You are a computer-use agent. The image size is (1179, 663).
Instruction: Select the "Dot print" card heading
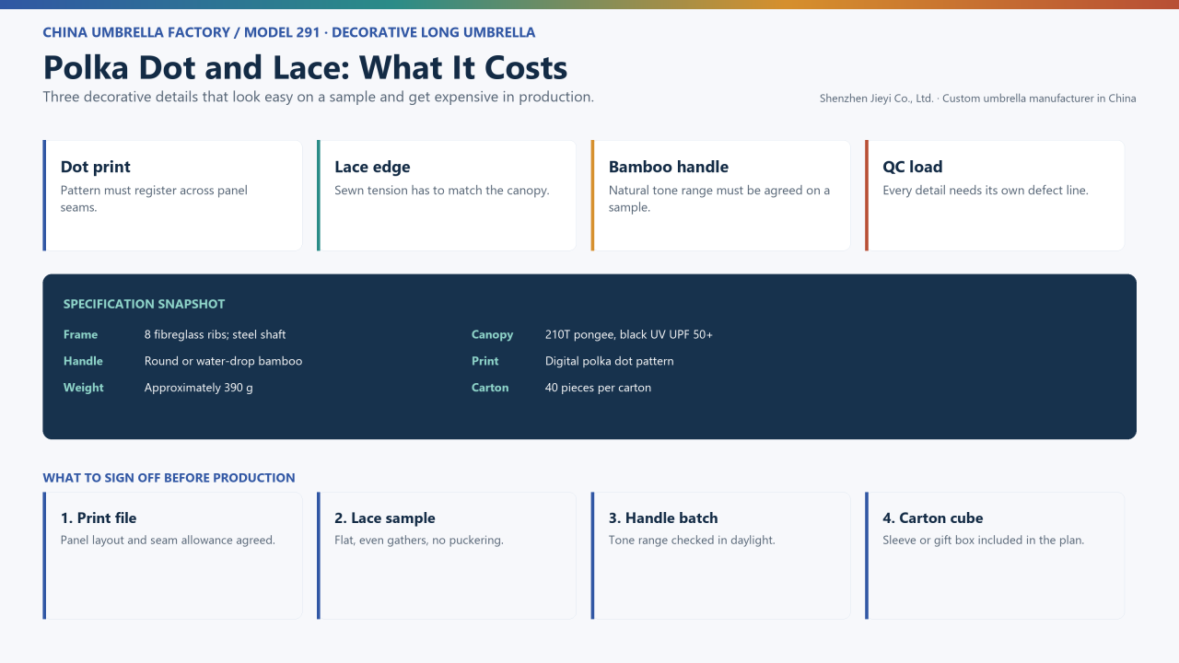coord(96,167)
